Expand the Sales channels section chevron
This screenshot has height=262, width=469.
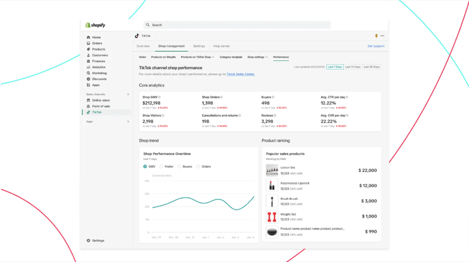[x=128, y=94]
